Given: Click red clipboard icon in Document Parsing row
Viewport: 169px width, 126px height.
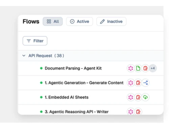Looking at the screenshot, I should pyautogui.click(x=145, y=68).
